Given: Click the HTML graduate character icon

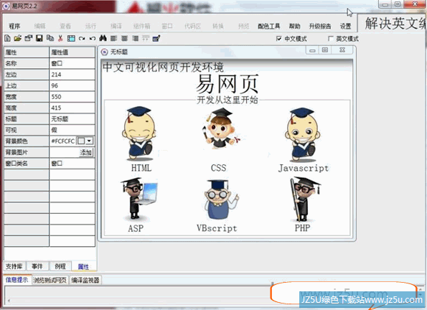Looking at the screenshot, I should [139, 133].
